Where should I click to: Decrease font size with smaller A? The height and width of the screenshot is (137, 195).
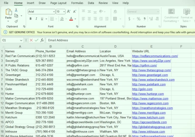(x=75, y=12)
